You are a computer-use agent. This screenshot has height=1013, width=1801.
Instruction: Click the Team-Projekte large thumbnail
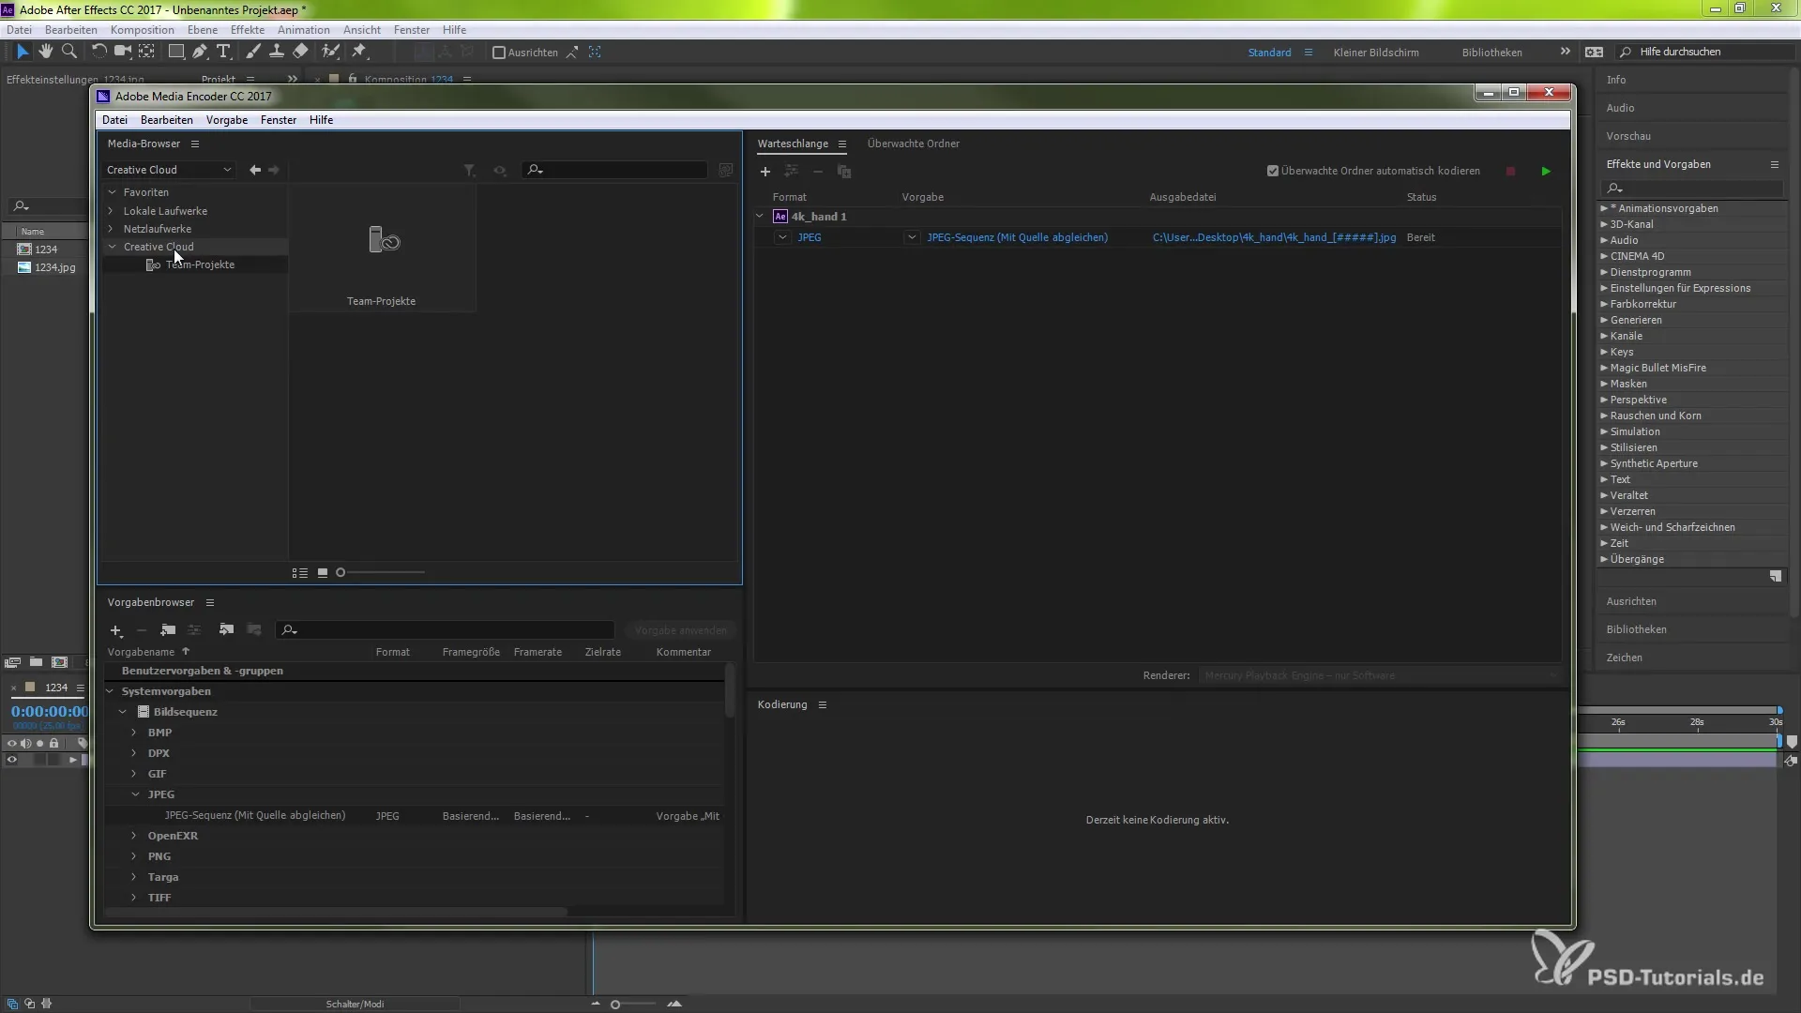(382, 247)
